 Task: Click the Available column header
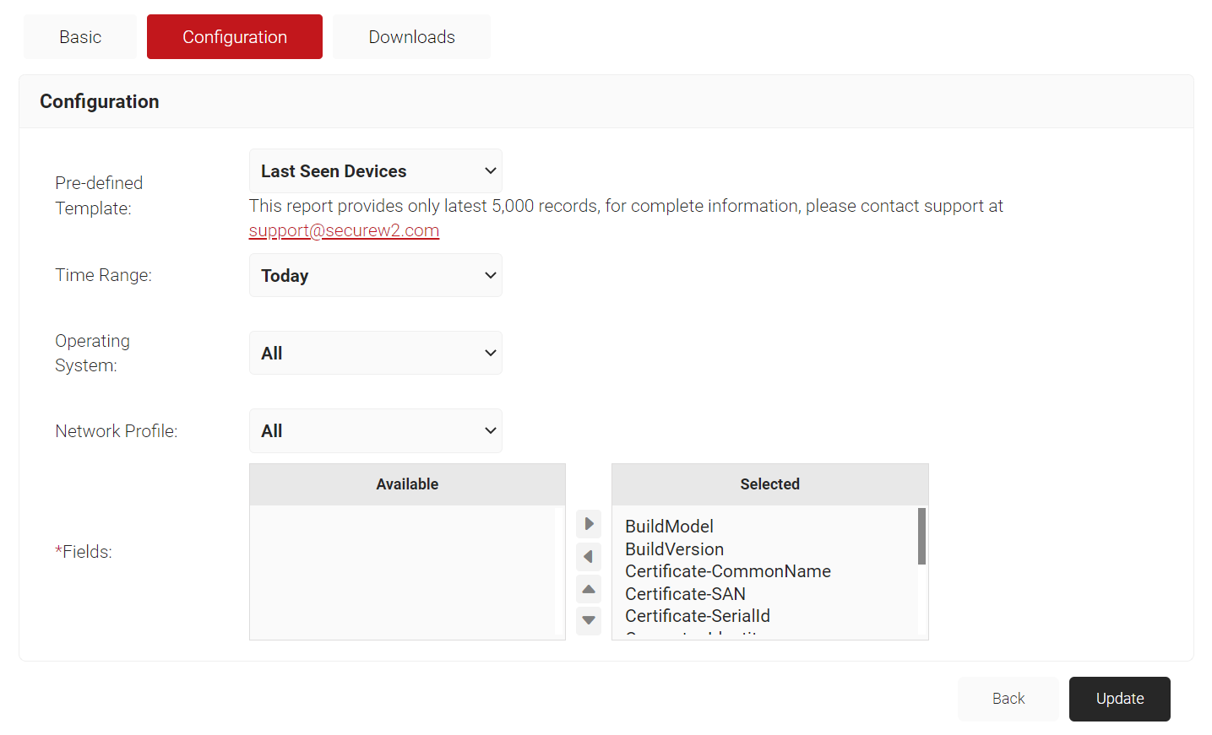407,484
